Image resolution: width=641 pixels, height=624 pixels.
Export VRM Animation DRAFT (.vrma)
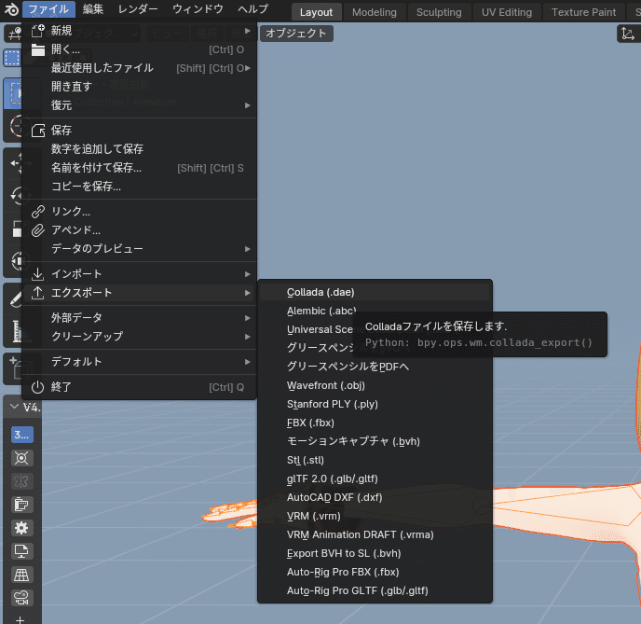click(375, 534)
